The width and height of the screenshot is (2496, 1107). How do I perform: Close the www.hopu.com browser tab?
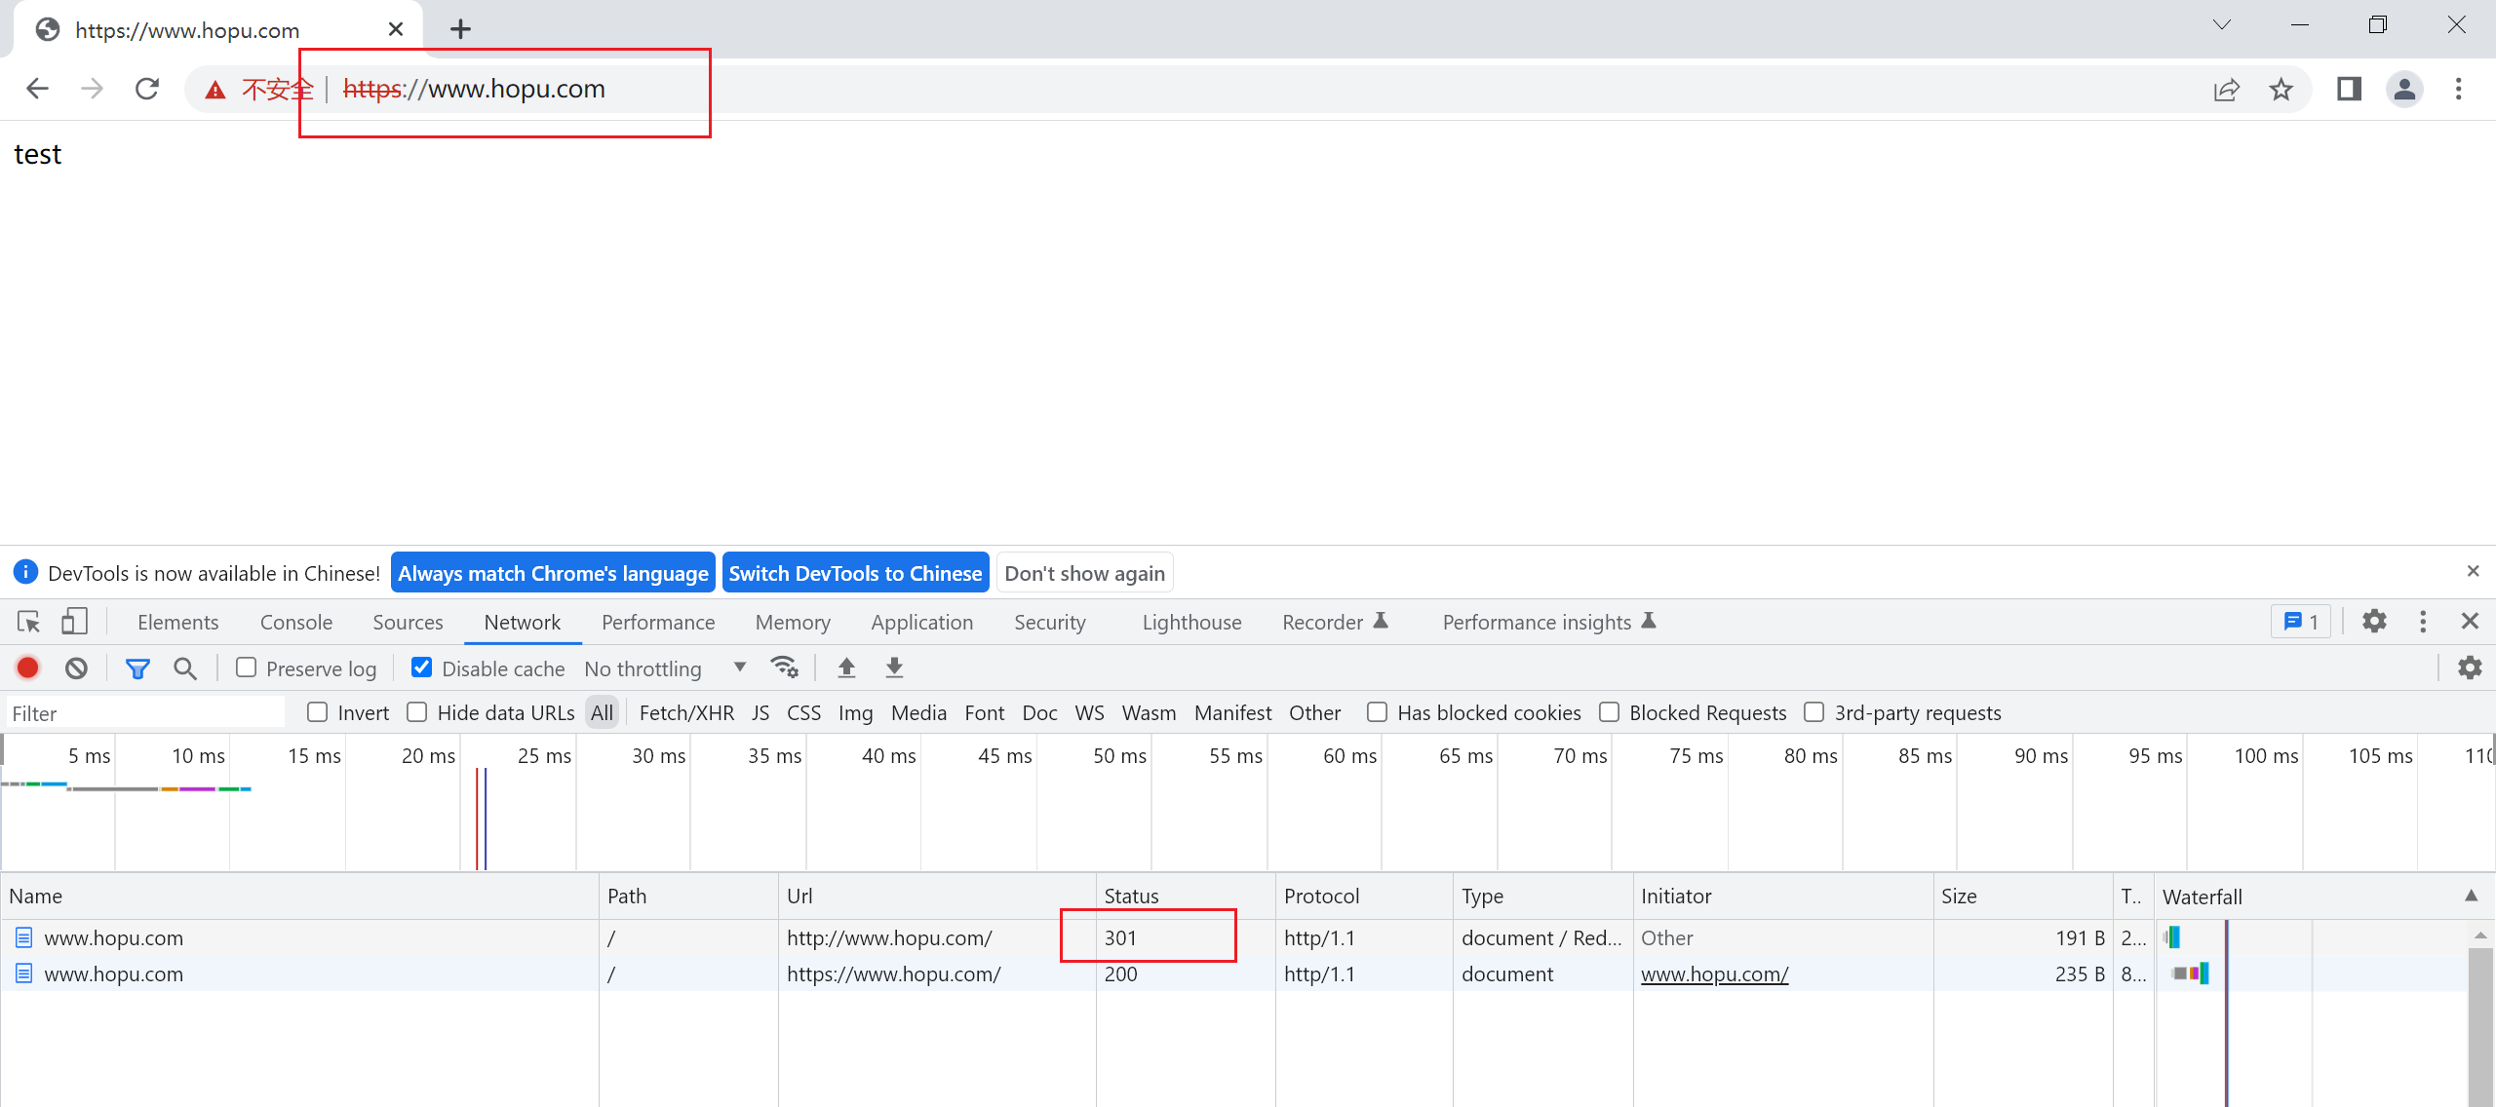pyautogui.click(x=396, y=29)
